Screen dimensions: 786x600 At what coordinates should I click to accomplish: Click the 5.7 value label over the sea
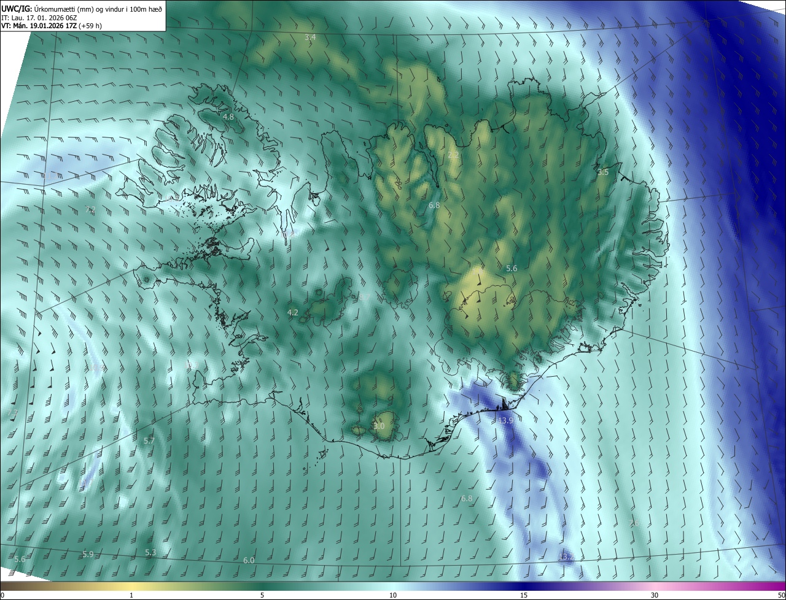(149, 440)
